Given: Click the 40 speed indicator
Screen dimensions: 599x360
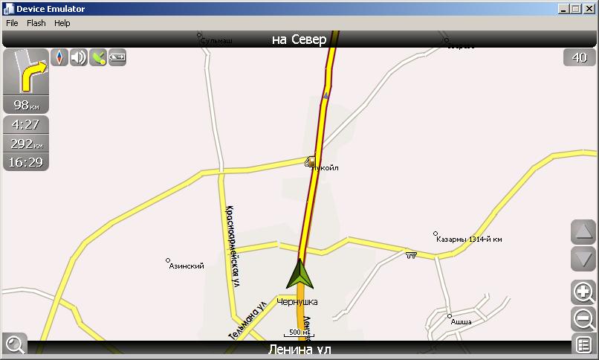Looking at the screenshot, I should click(579, 57).
